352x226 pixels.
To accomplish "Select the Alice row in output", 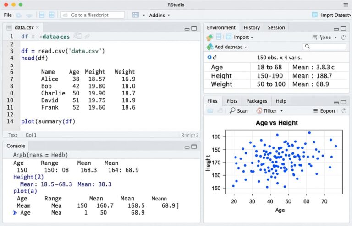I will tap(88, 79).
